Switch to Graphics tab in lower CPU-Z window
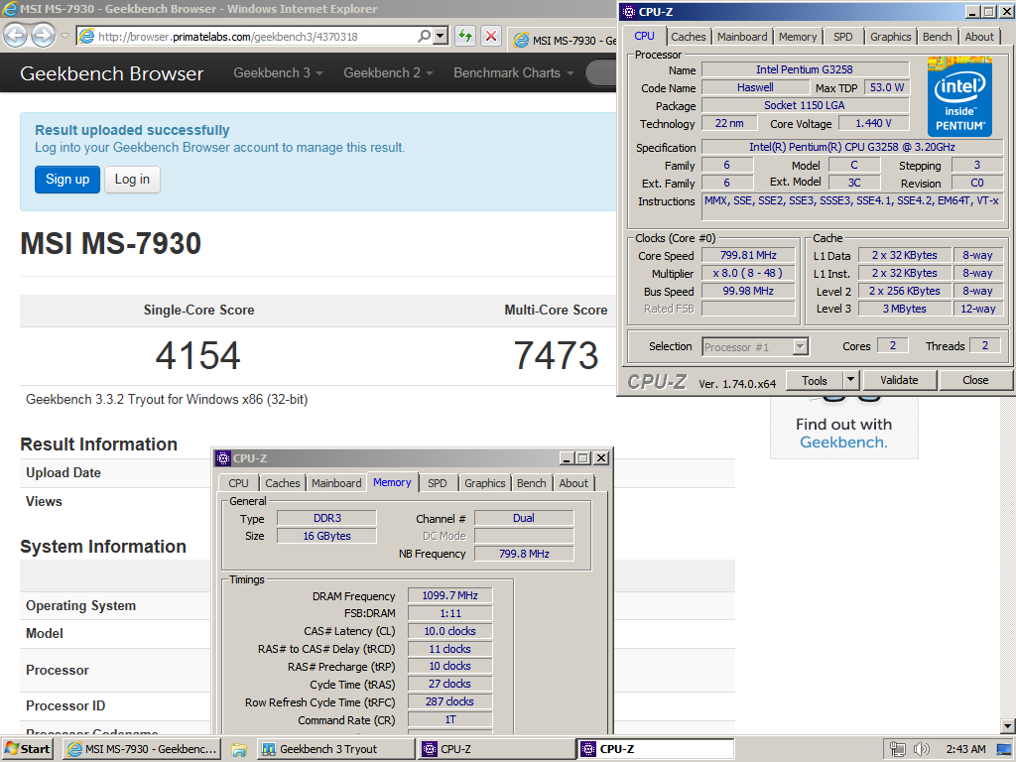Image resolution: width=1016 pixels, height=762 pixels. click(484, 483)
